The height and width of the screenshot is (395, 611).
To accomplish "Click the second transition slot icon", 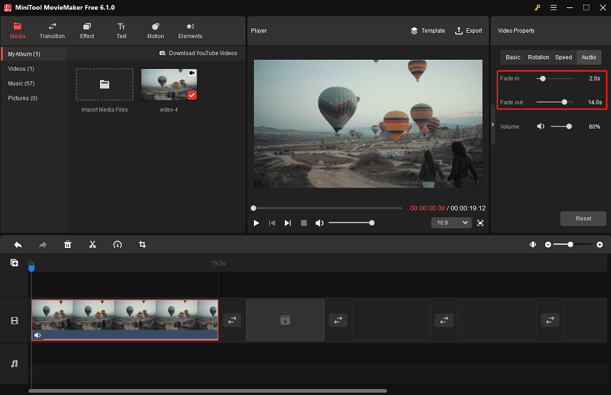I will [x=338, y=320].
